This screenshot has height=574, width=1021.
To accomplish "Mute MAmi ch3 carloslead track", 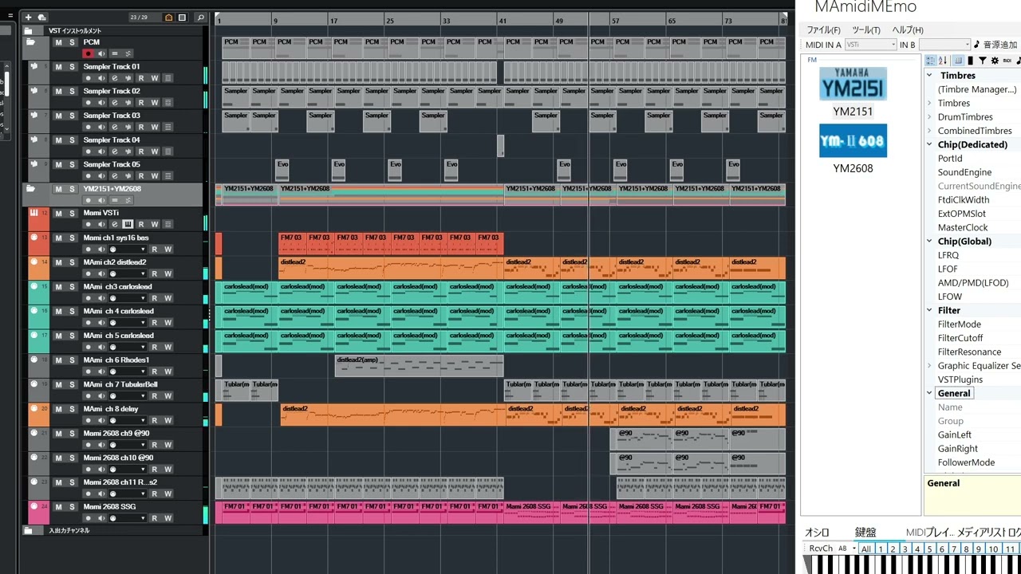I will [x=58, y=286].
